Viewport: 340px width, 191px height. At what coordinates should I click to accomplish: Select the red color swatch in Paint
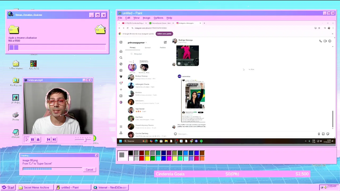coord(142,159)
